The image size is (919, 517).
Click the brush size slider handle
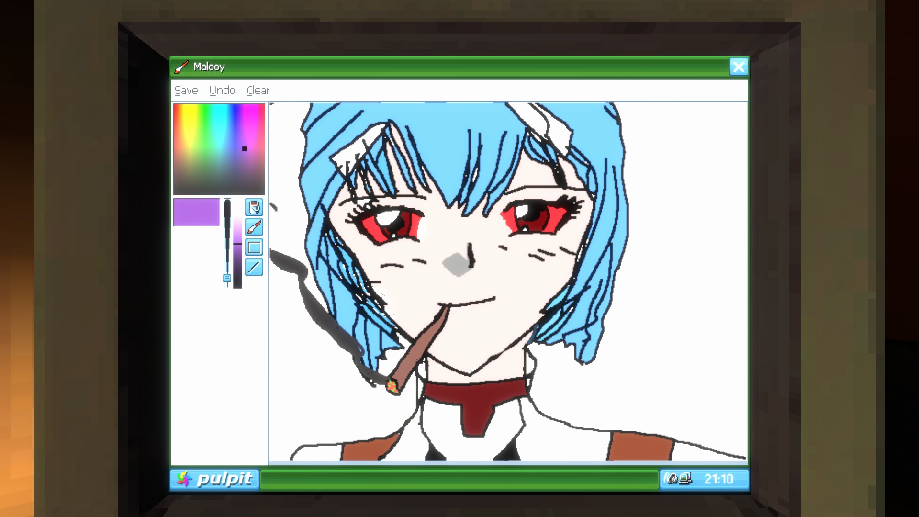point(227,278)
